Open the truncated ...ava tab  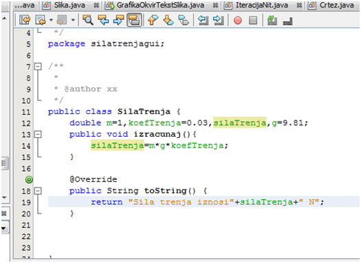point(24,5)
